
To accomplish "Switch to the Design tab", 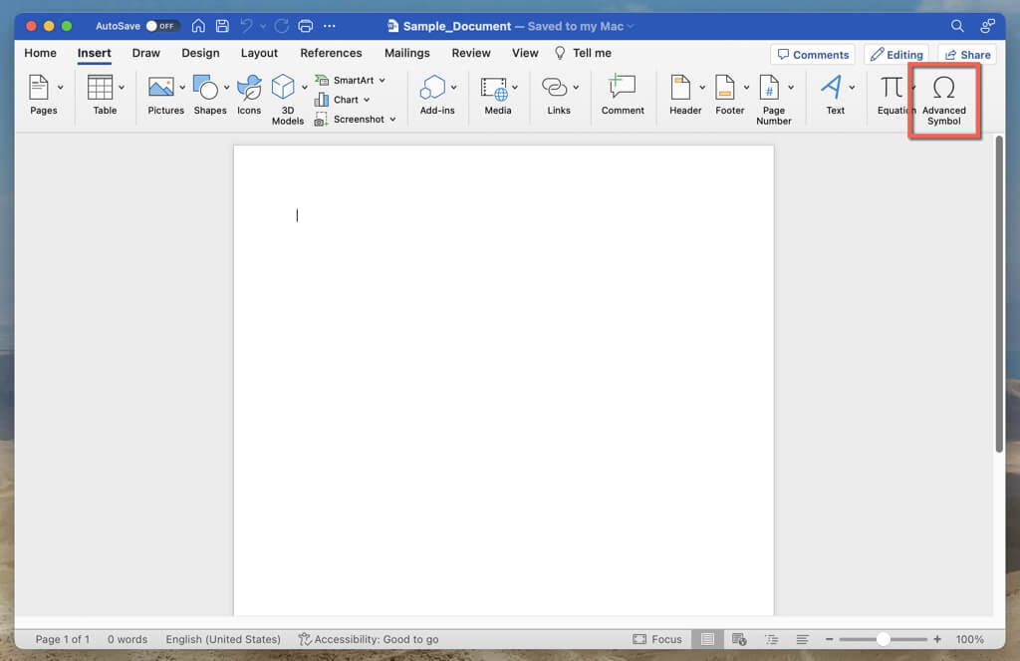I will pos(200,54).
